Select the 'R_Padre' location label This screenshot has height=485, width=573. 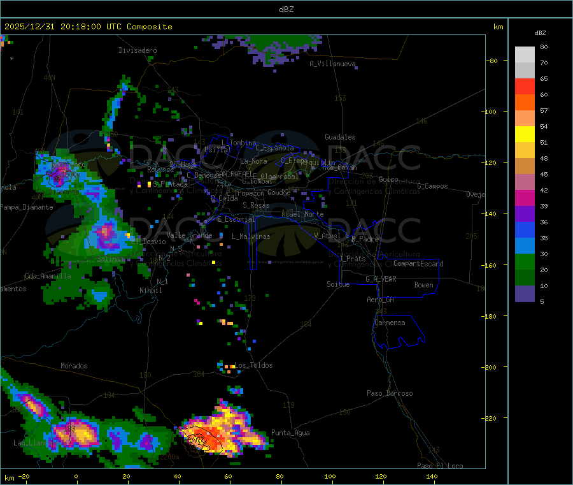(365, 239)
